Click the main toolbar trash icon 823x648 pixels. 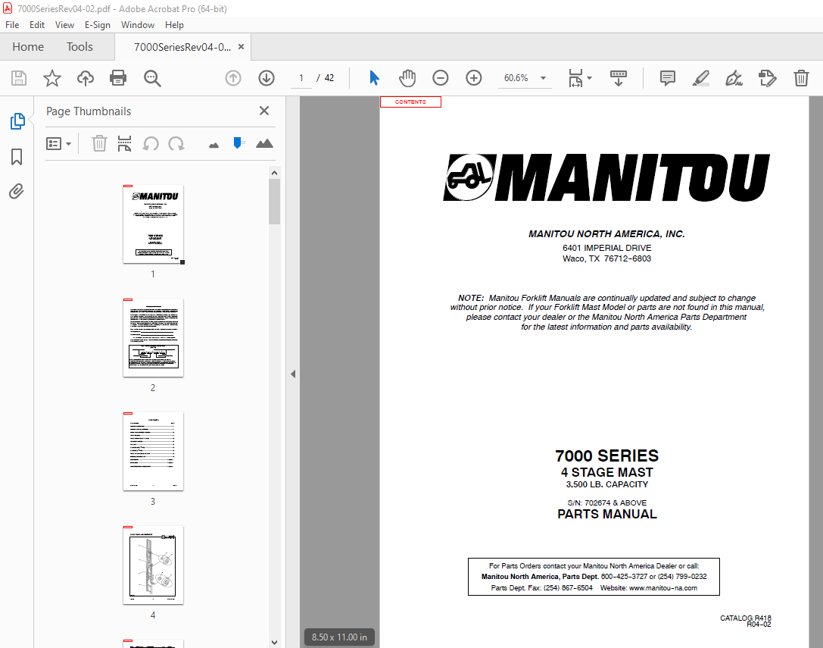801,78
